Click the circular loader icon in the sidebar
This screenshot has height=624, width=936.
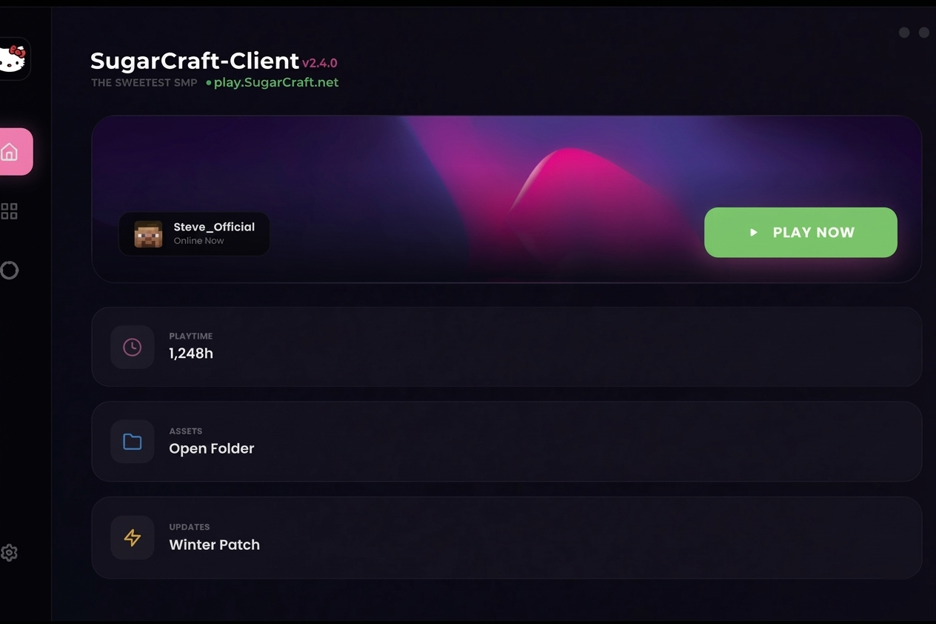10,270
